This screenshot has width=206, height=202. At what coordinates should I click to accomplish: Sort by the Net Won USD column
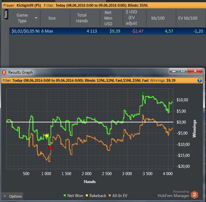coord(108,18)
